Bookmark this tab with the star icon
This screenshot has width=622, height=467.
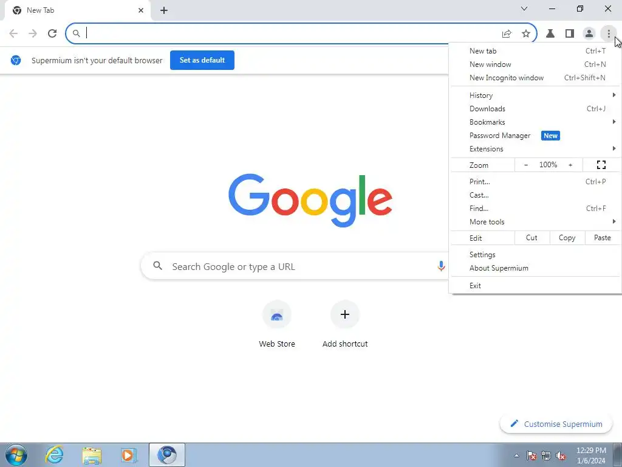pyautogui.click(x=526, y=33)
